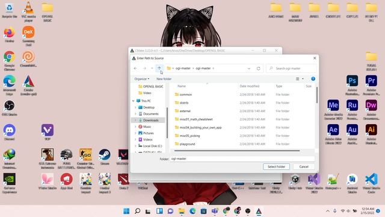This screenshot has height=217, width=385.
Task: Select the Adobe Illustrator desktop shortcut
Action: click(x=371, y=134)
